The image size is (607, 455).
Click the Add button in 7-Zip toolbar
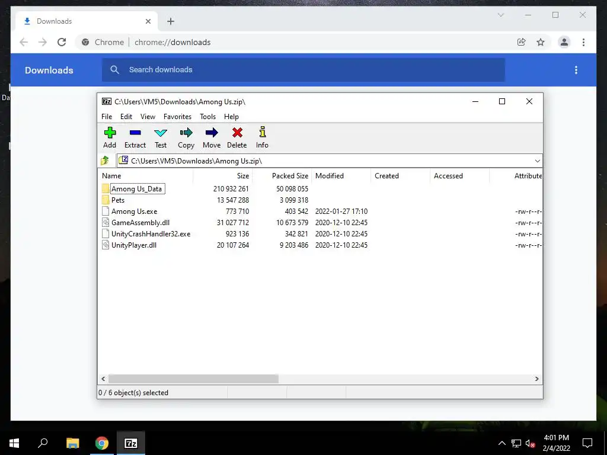click(110, 137)
